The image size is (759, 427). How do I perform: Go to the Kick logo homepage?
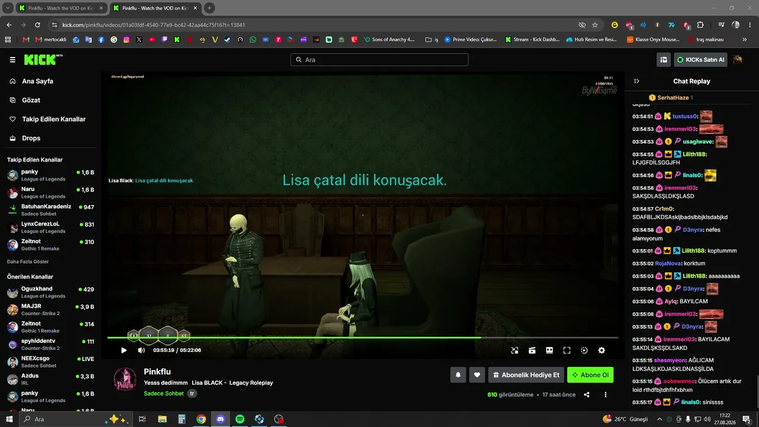[43, 59]
